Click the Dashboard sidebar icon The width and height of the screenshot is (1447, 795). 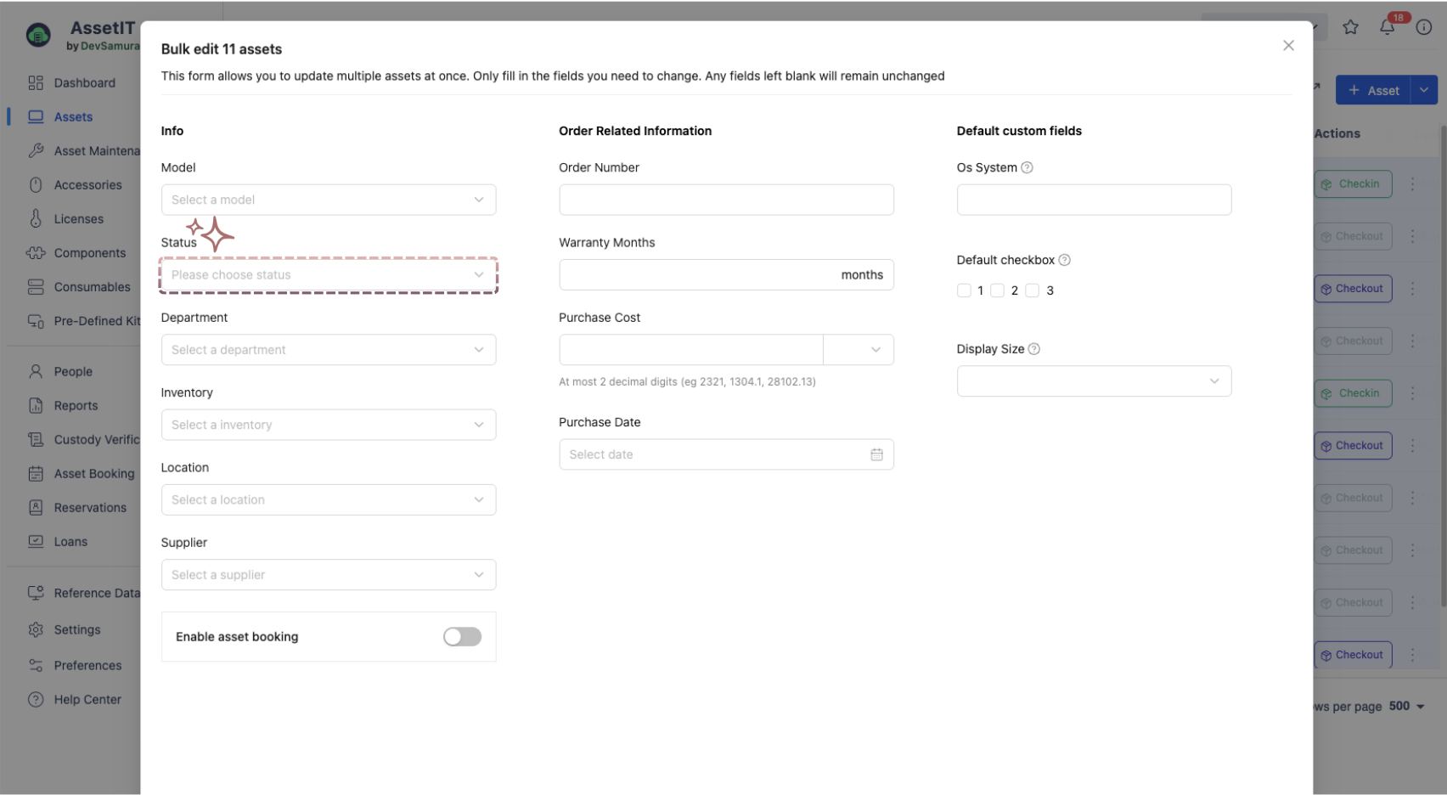pos(36,82)
